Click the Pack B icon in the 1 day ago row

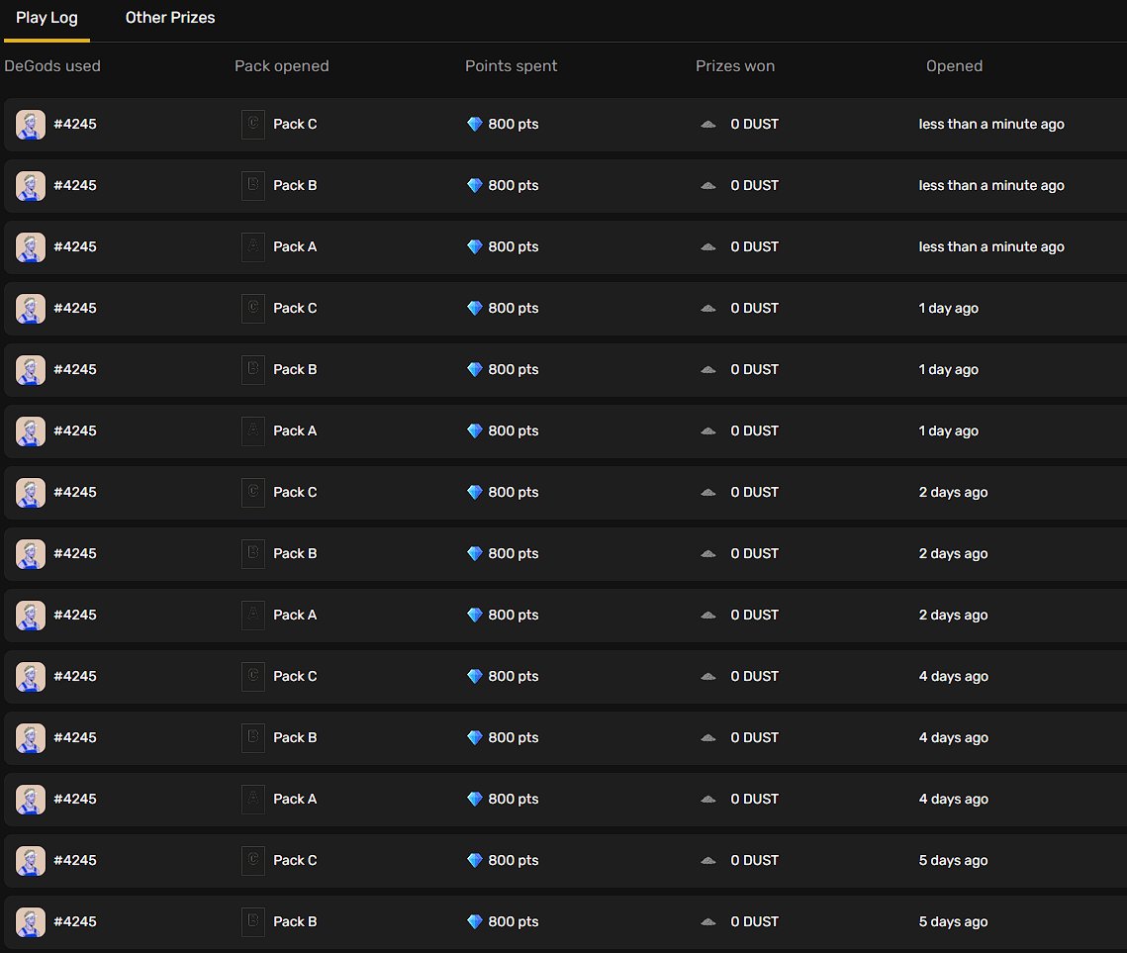tap(253, 369)
